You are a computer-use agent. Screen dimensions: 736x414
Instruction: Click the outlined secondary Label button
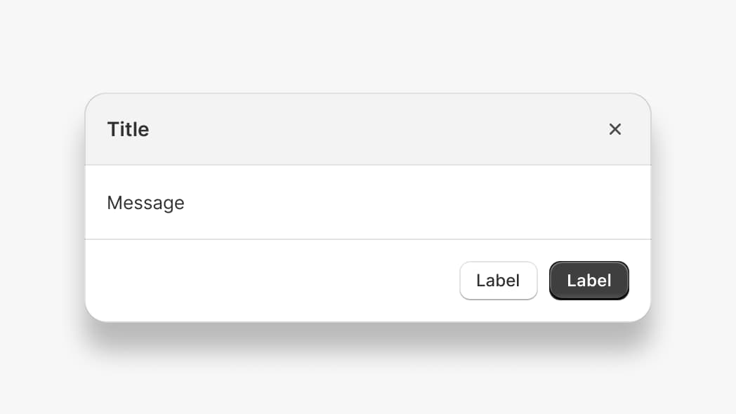pyautogui.click(x=498, y=281)
